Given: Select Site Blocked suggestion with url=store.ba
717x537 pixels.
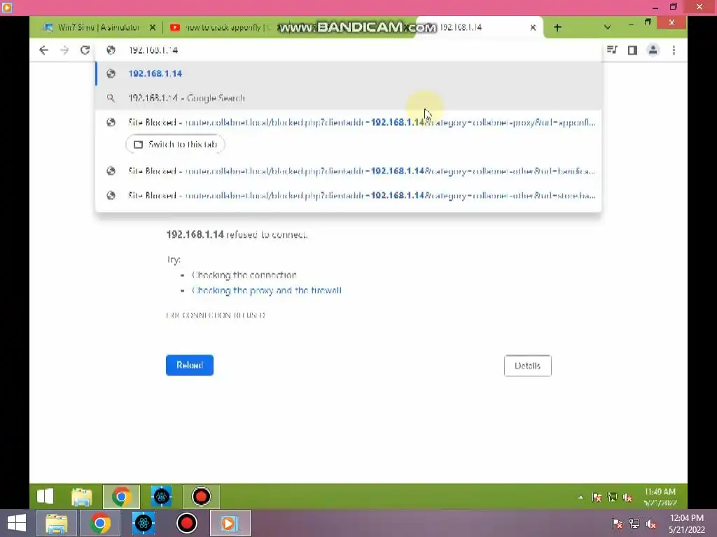Looking at the screenshot, I should [x=349, y=196].
